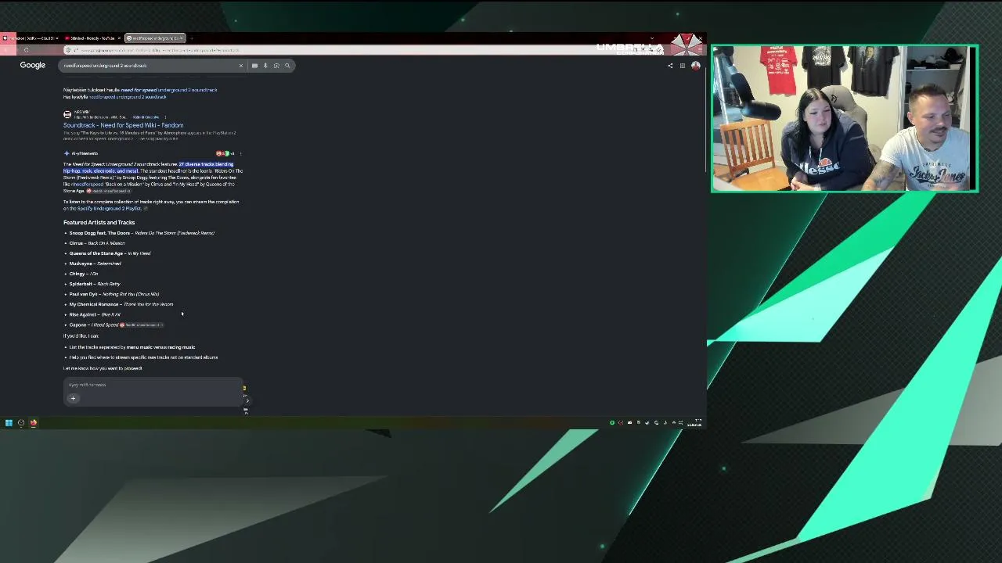Viewport: 1002px width, 563px height.
Task: Click the Google search query field
Action: (x=149, y=66)
